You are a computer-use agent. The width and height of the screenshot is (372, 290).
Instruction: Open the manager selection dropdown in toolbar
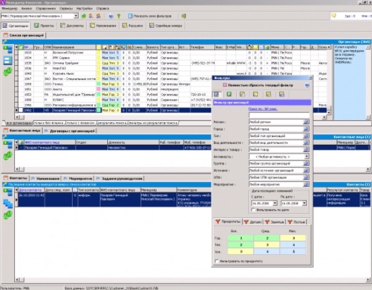tap(76, 15)
